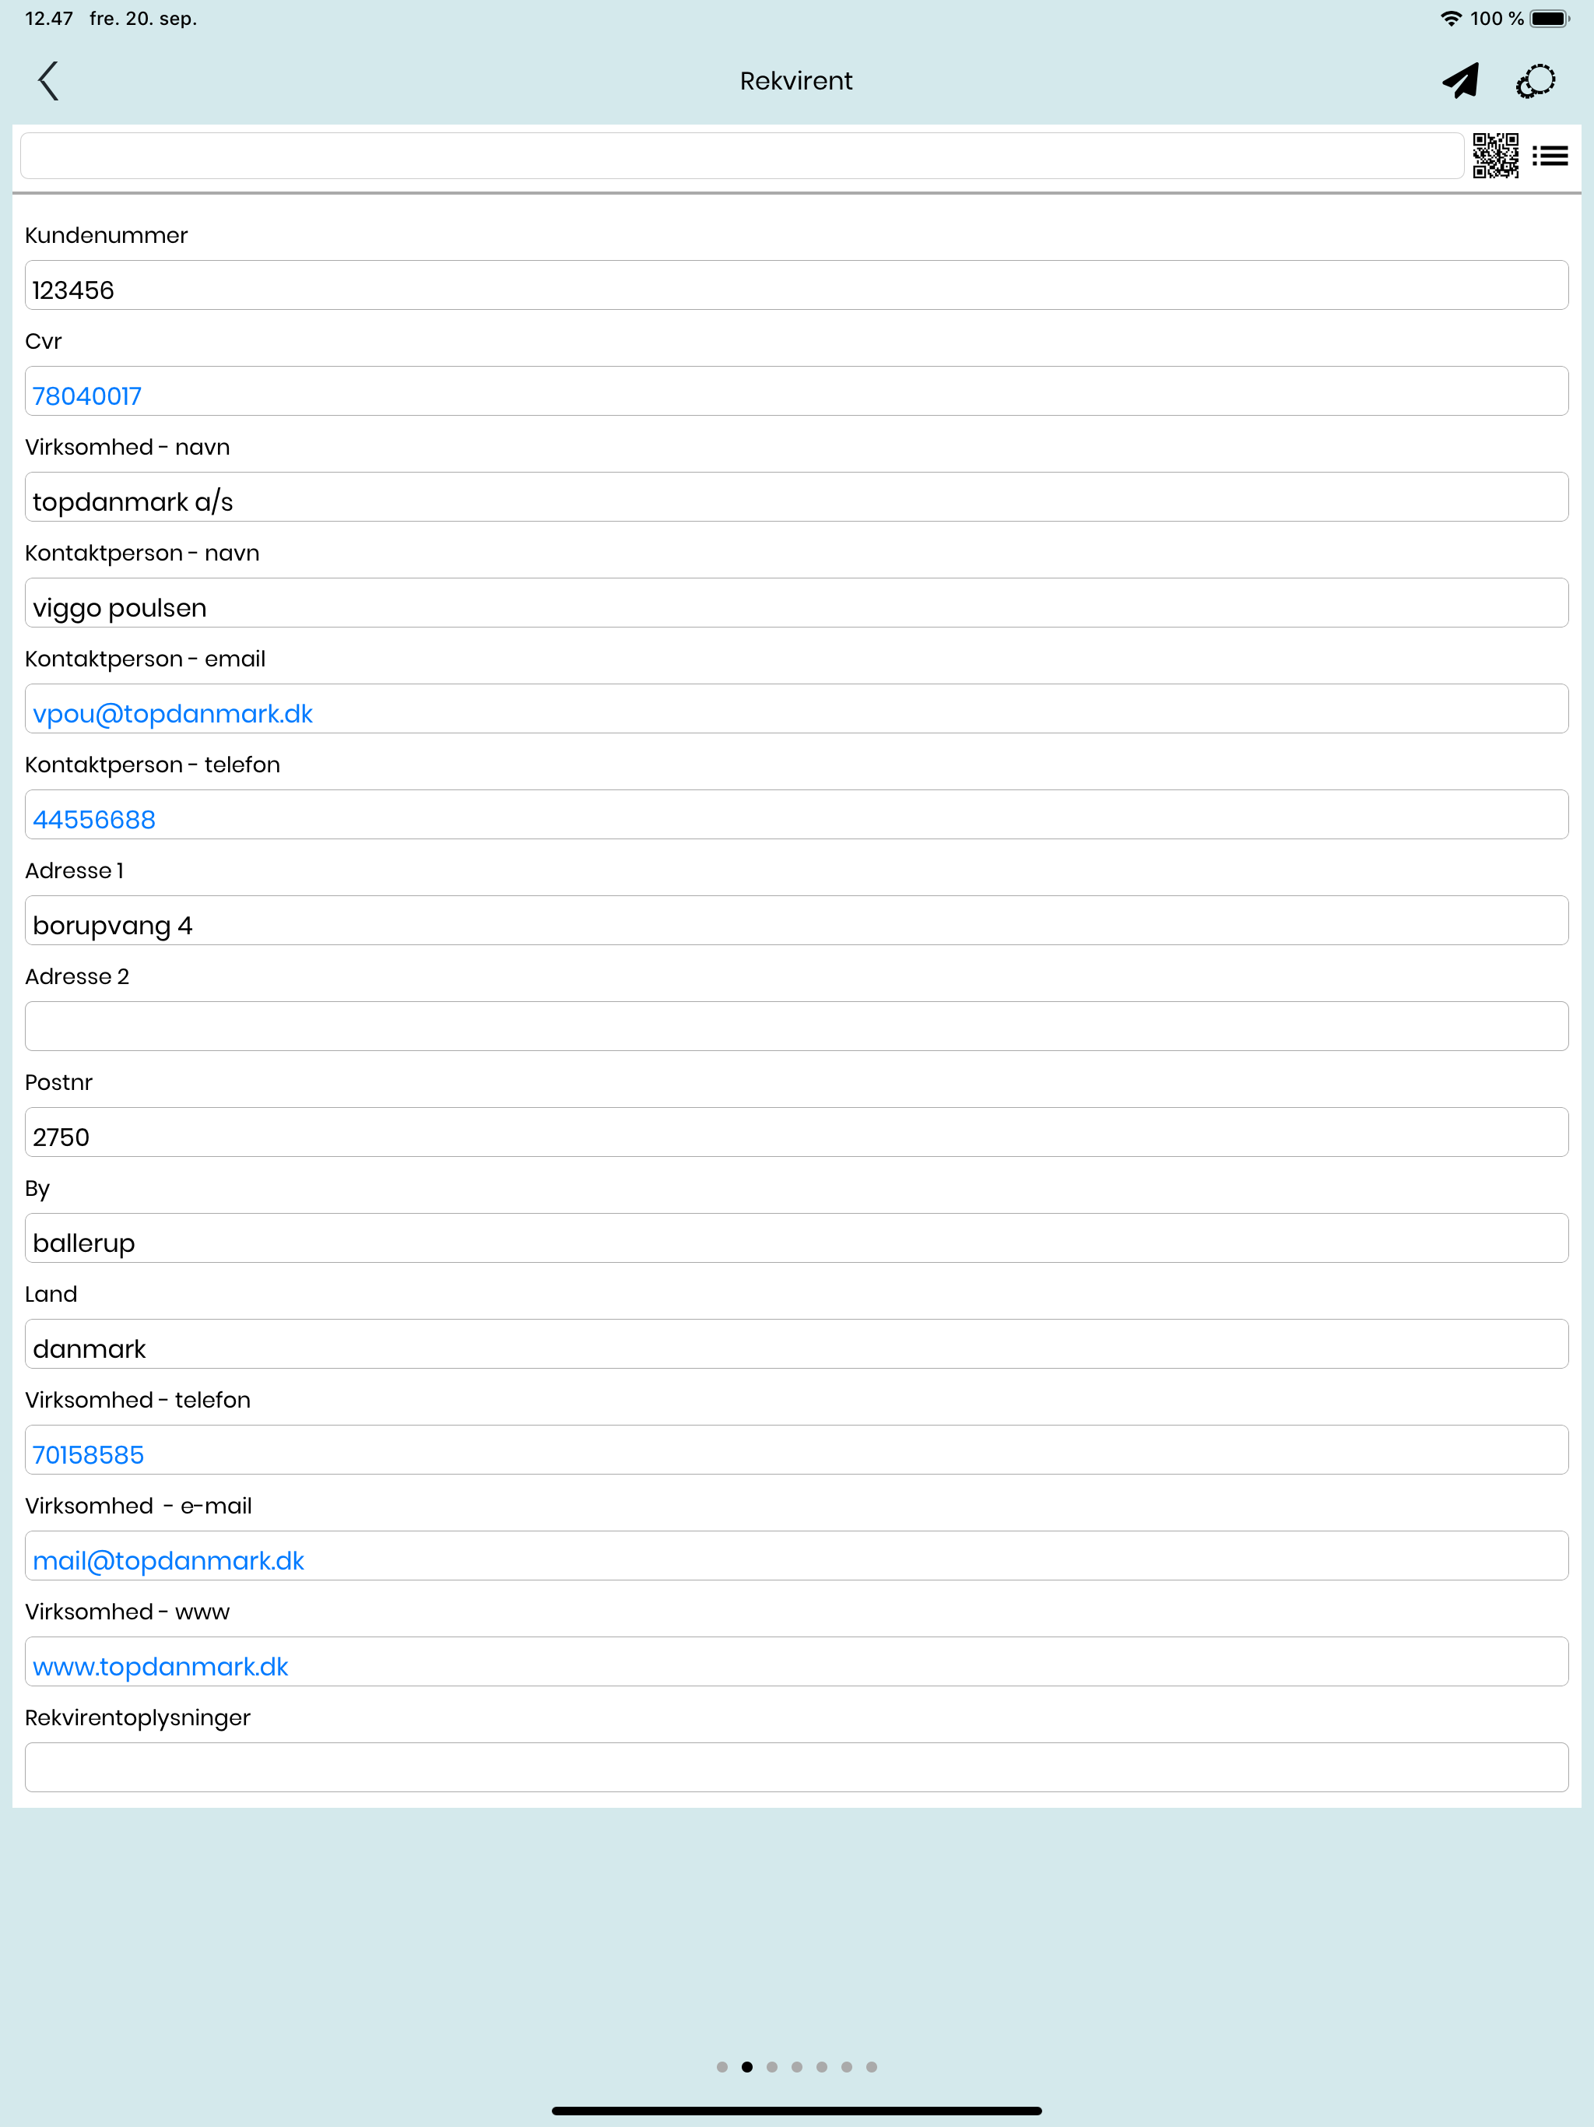The image size is (1594, 2127).
Task: Go to the third page dot
Action: (x=772, y=2066)
